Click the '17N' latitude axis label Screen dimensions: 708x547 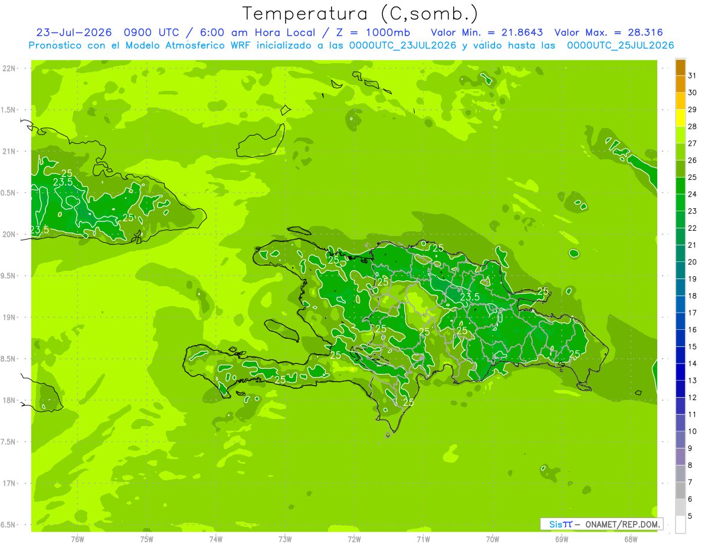pos(9,484)
